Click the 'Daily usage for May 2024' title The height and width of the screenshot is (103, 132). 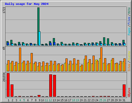pos(27,4)
